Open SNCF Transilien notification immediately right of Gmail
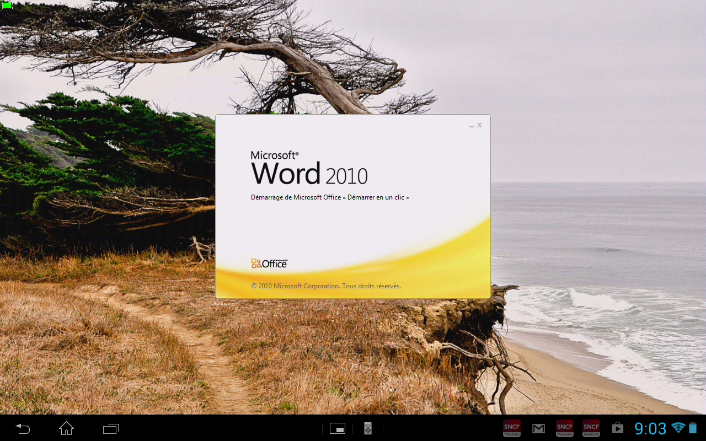Image resolution: width=706 pixels, height=441 pixels. click(x=565, y=428)
